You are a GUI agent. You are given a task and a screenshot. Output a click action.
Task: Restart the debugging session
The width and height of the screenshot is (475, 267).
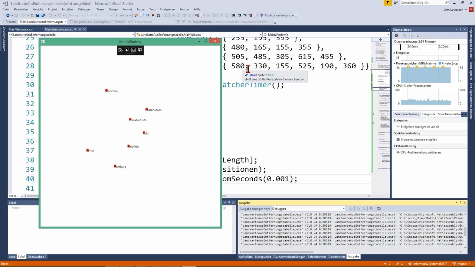pos(158,15)
